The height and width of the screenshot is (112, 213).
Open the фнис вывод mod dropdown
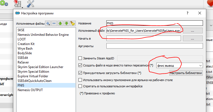point(201,65)
